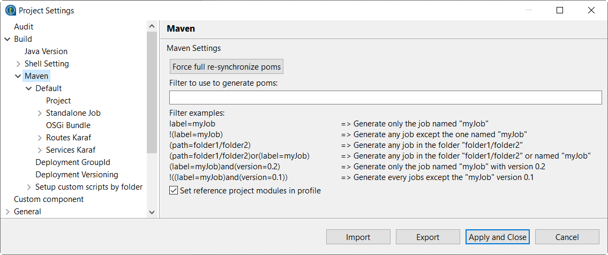
Task: Expand the Shell Setting node
Action: click(x=18, y=64)
